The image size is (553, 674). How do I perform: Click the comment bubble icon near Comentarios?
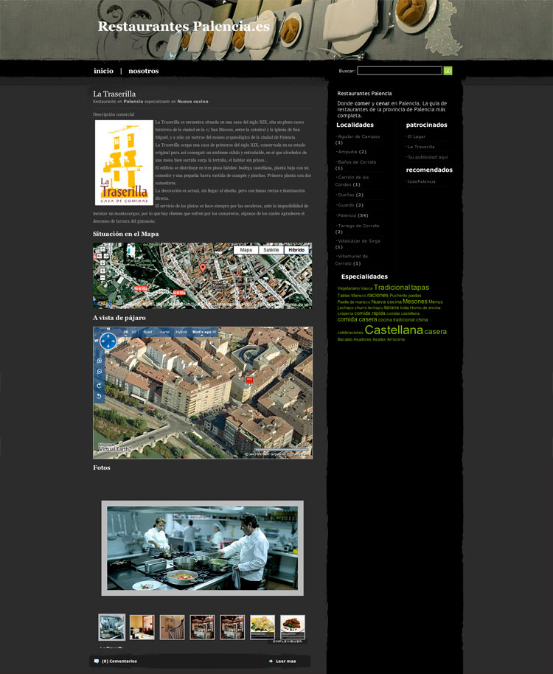pyautogui.click(x=97, y=661)
